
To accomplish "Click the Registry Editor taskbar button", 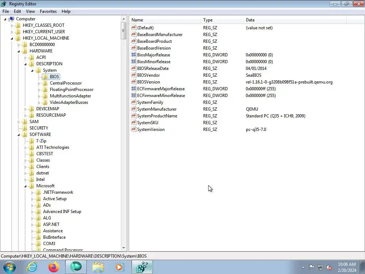I will tap(142, 267).
